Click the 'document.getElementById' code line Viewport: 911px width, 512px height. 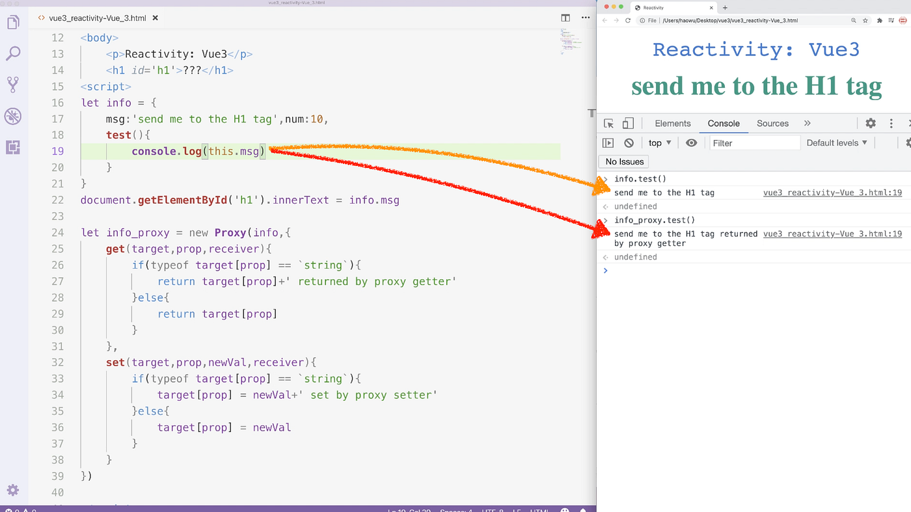point(240,200)
